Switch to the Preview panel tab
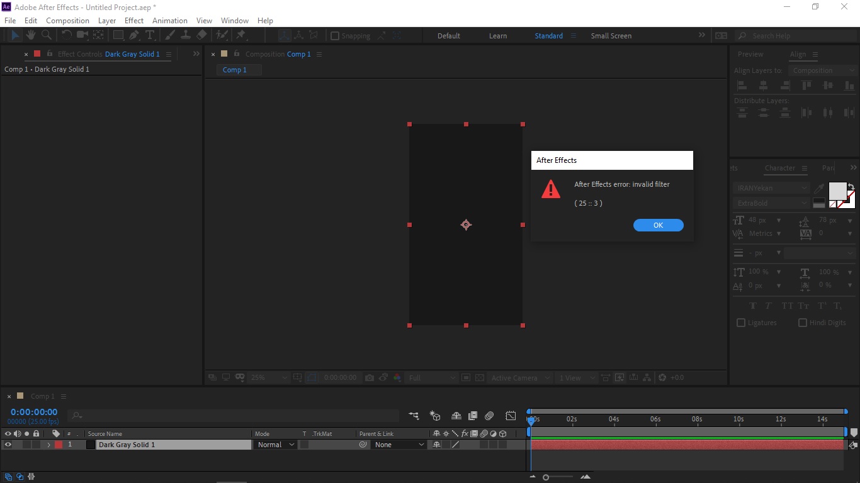 [x=750, y=54]
